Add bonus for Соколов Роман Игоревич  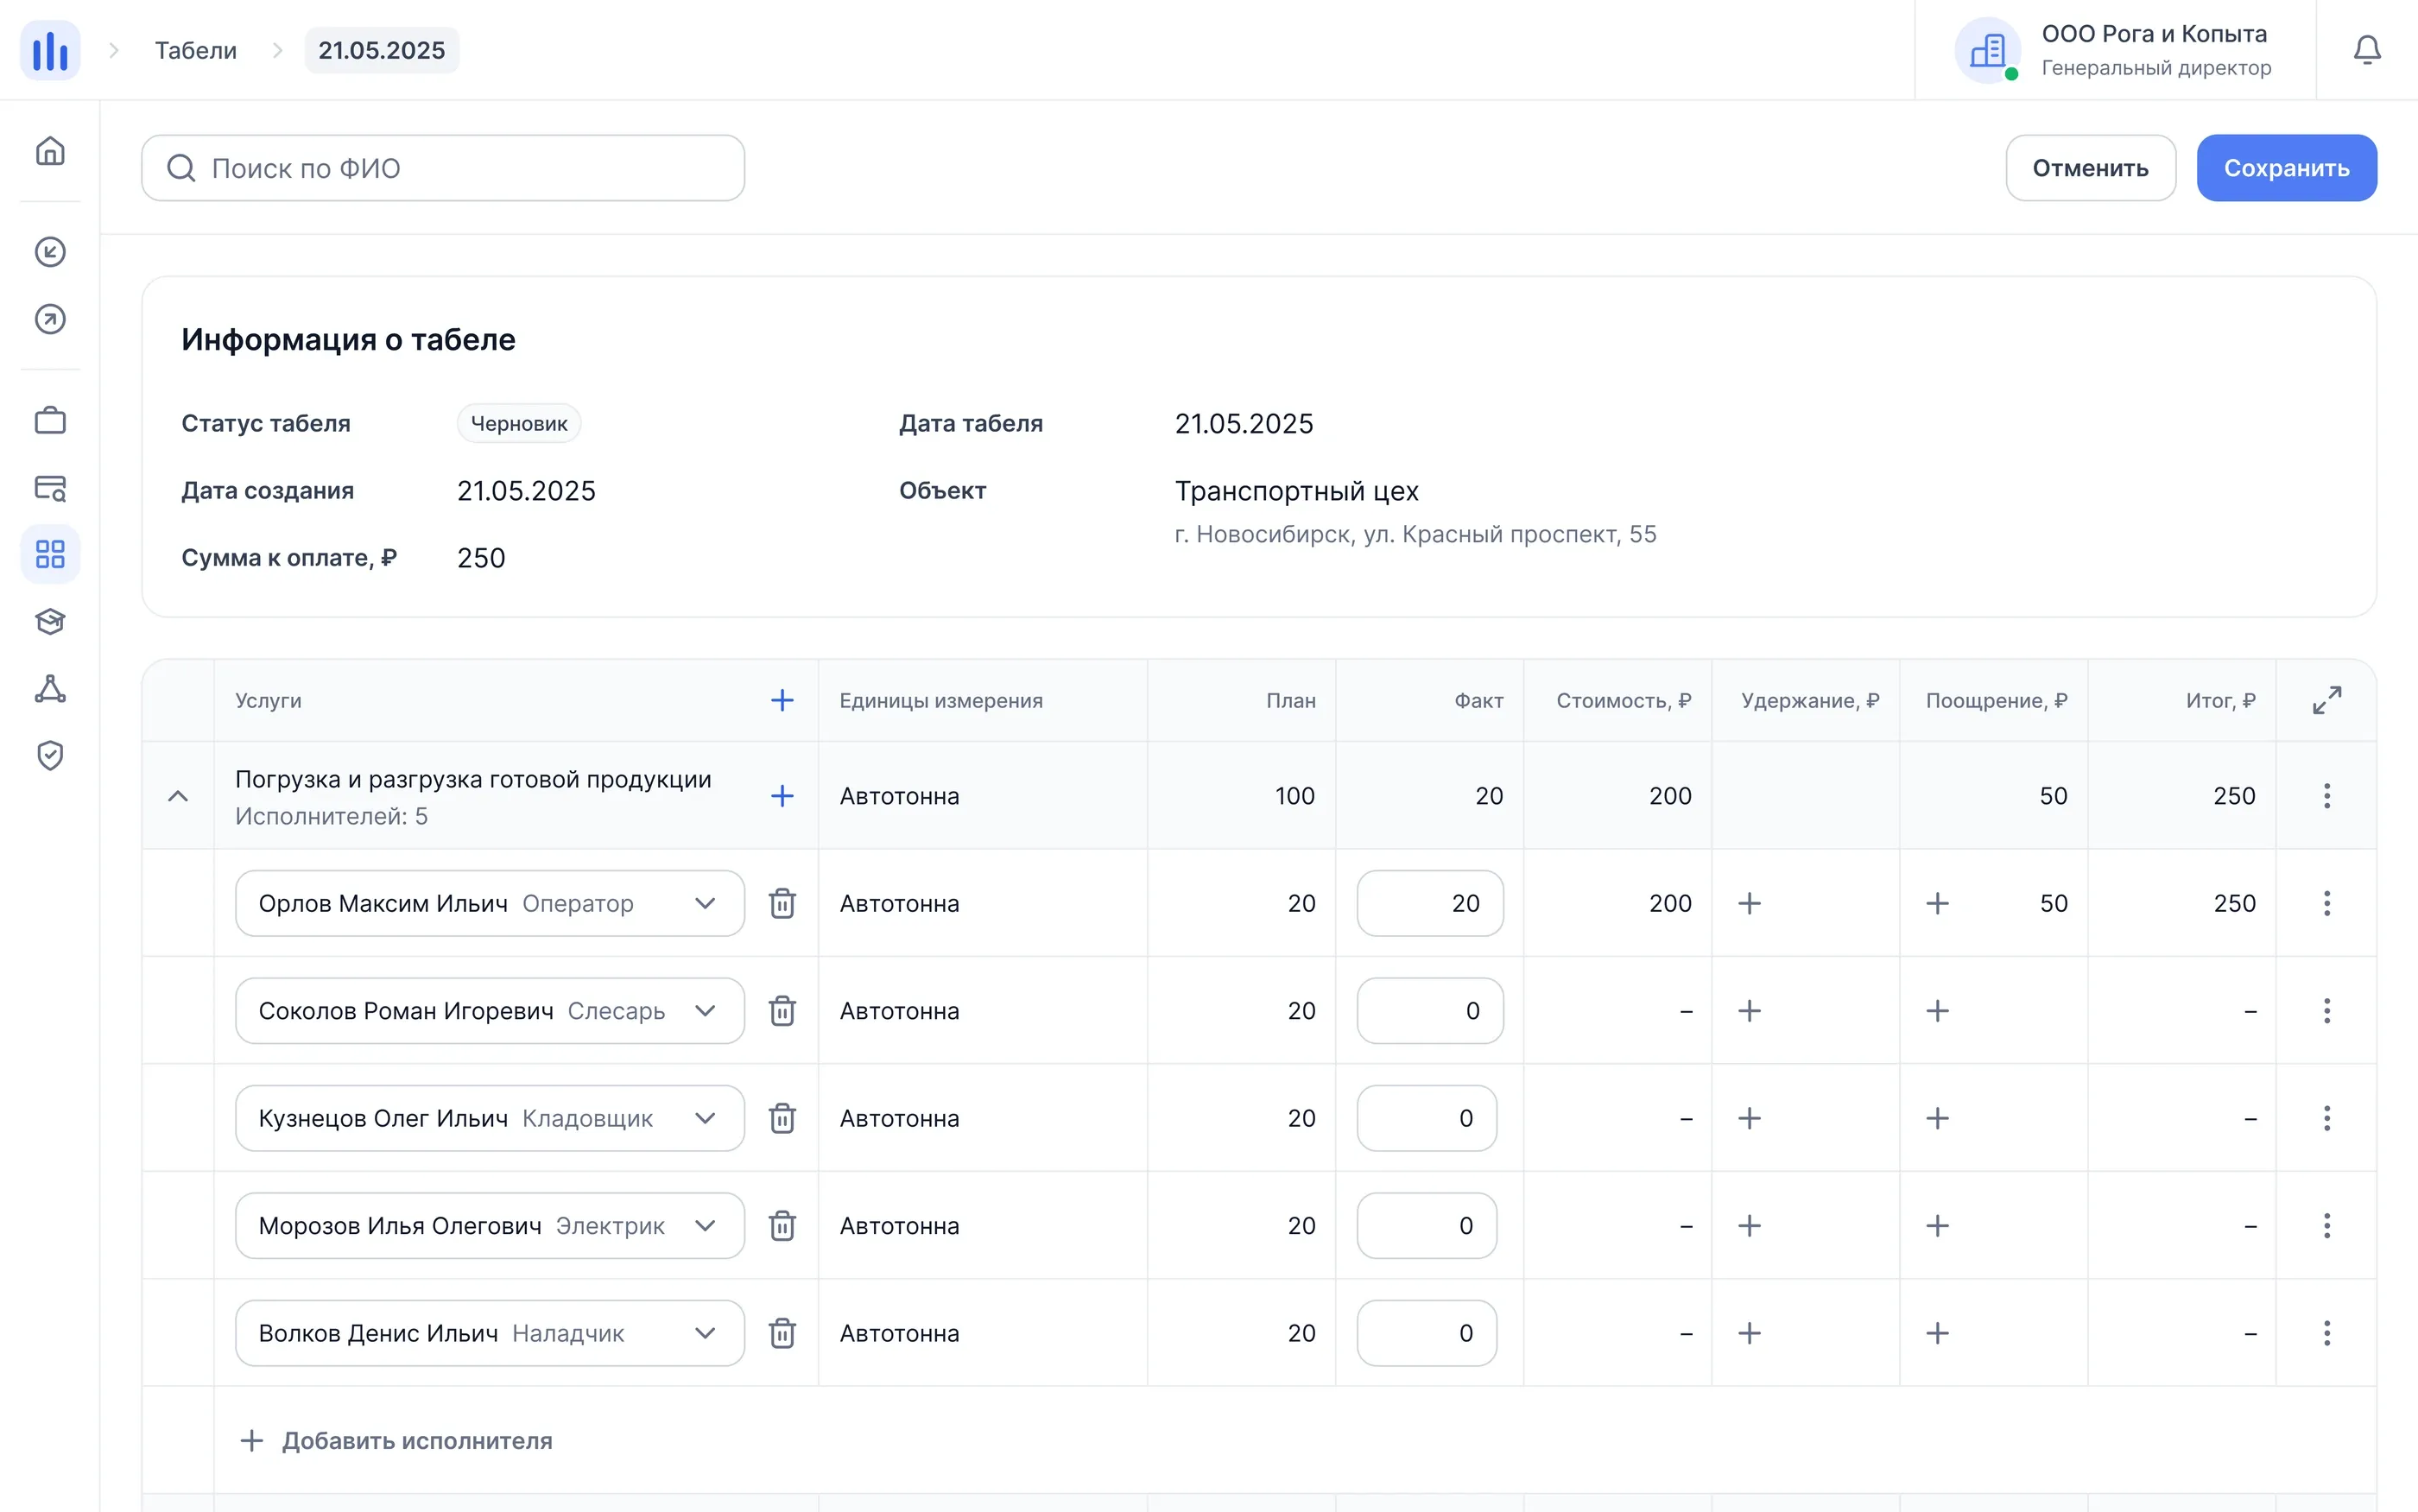tap(1937, 1011)
